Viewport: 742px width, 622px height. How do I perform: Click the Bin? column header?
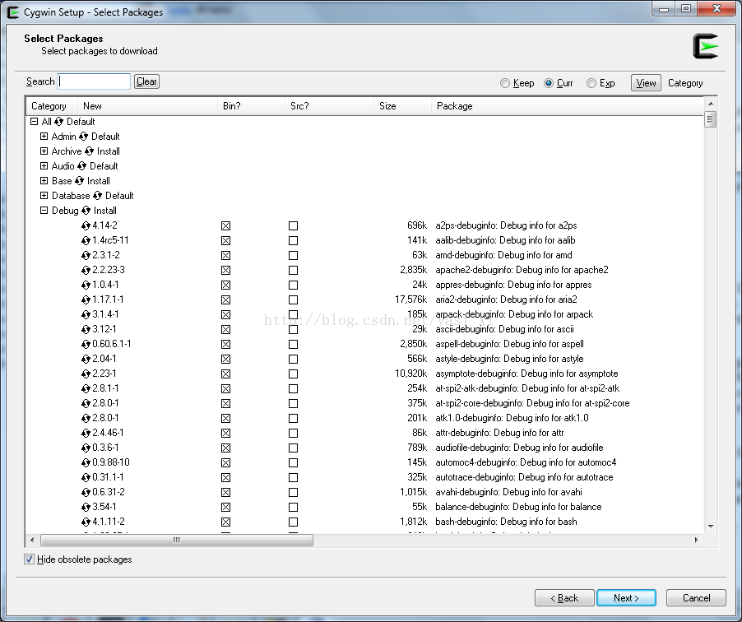(251, 106)
